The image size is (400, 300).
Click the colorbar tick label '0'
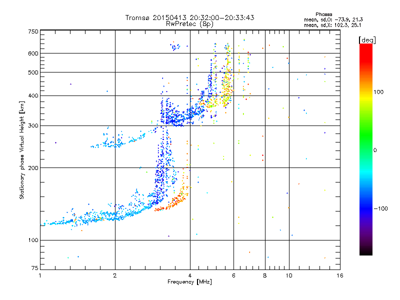375,150
